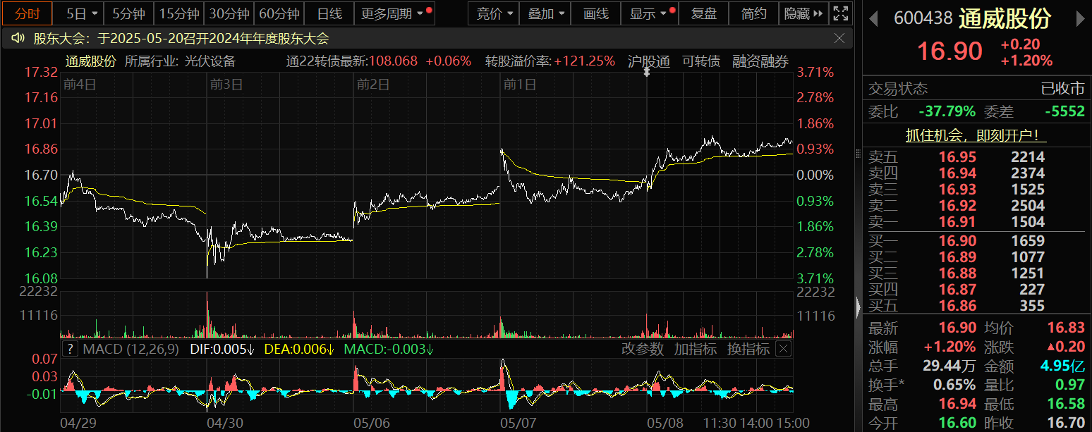Open the 抓住机会，即刻开户 link
Image resolution: width=1092 pixels, height=432 pixels.
[x=976, y=135]
